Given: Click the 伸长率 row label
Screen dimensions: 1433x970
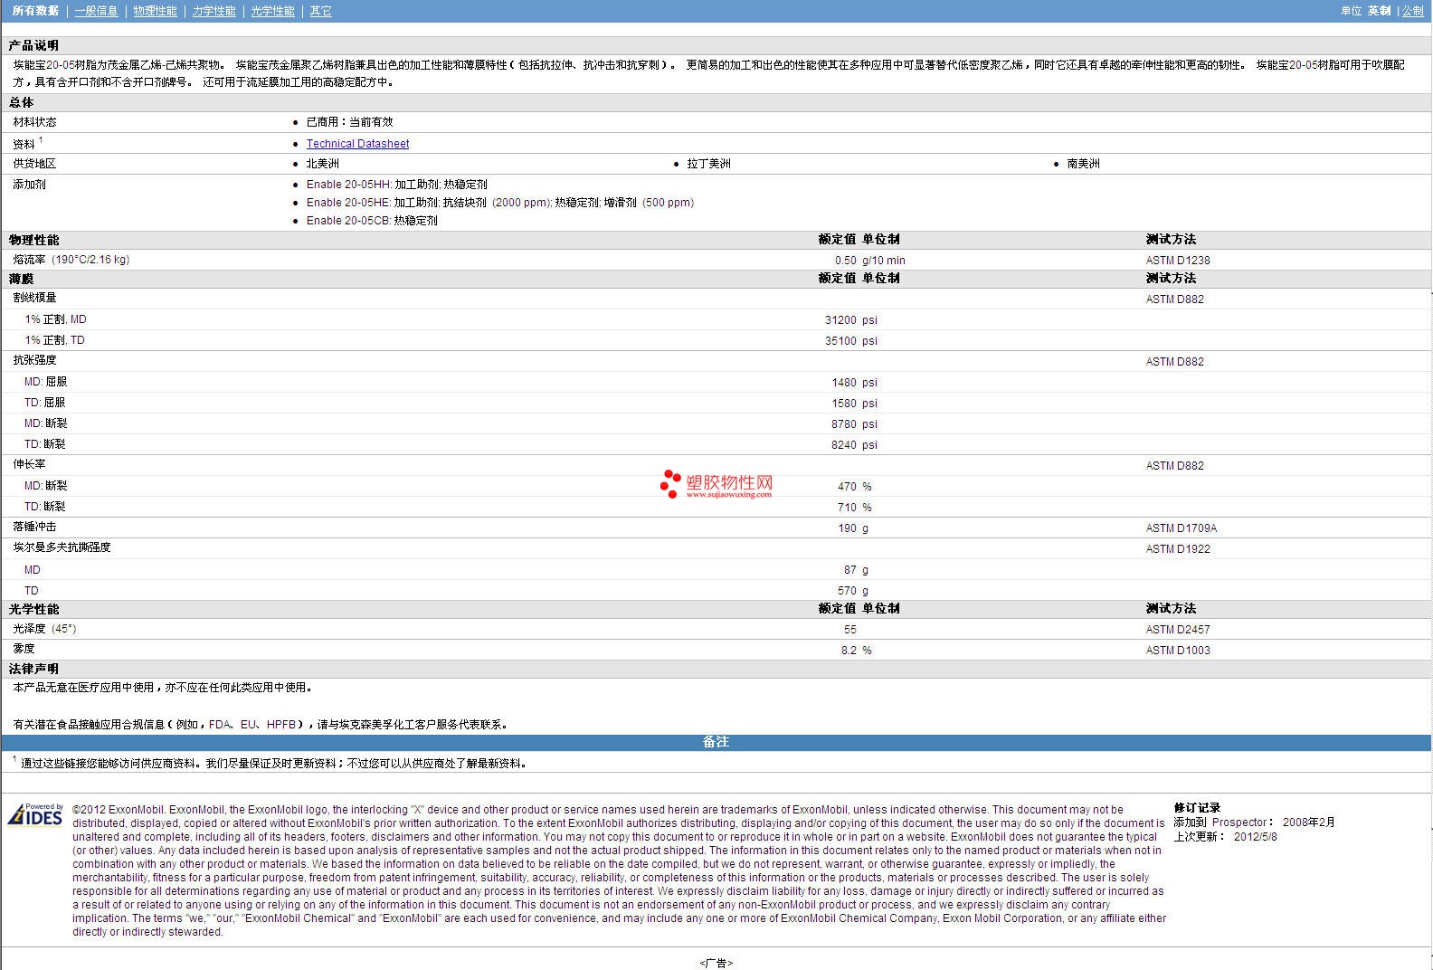Looking at the screenshot, I should (29, 464).
